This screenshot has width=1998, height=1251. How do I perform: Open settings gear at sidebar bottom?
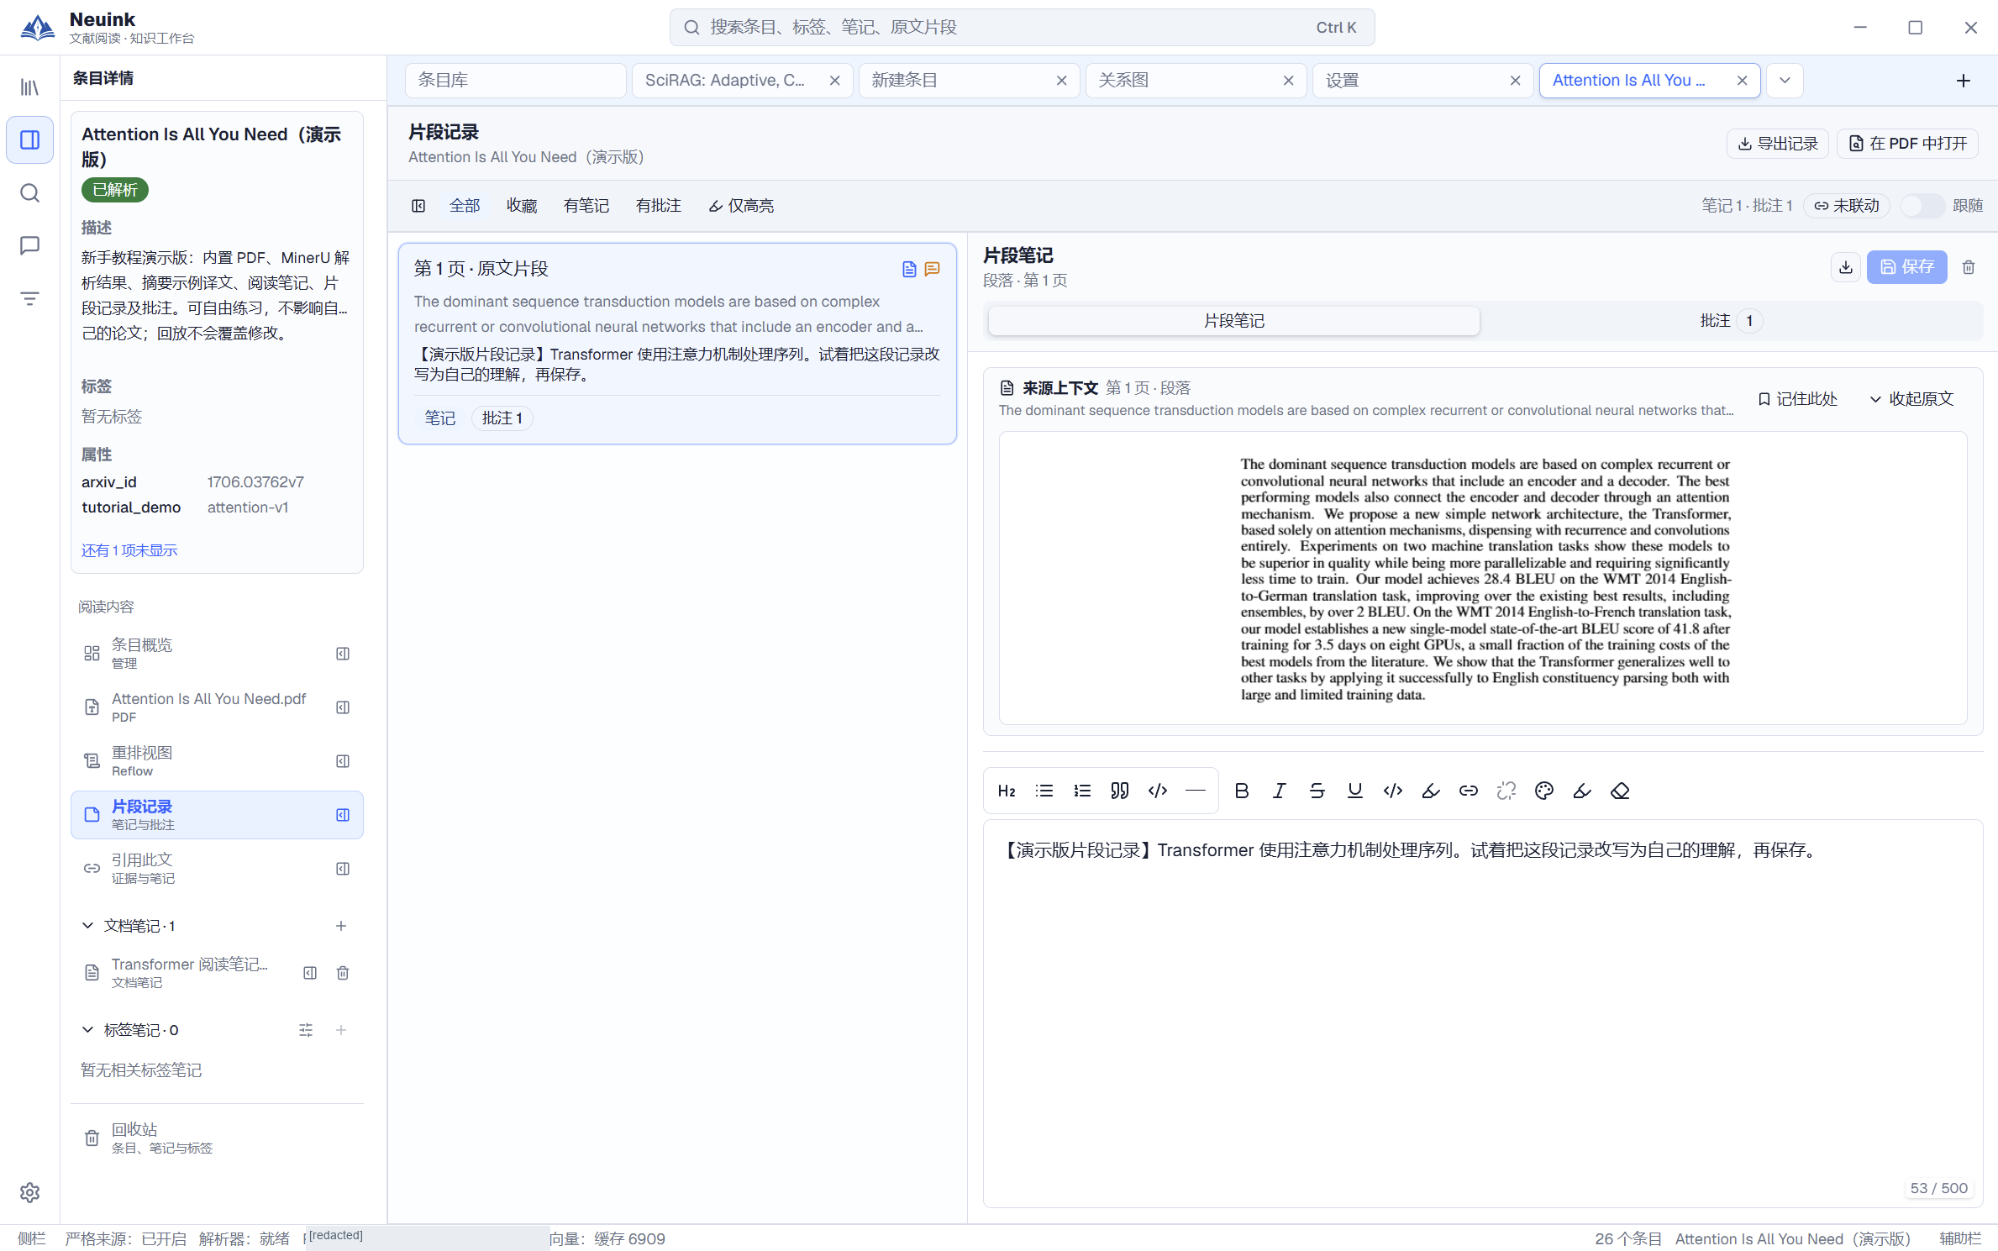click(29, 1192)
